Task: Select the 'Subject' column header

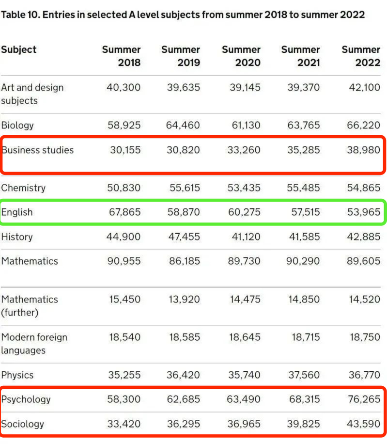Action: pos(19,49)
